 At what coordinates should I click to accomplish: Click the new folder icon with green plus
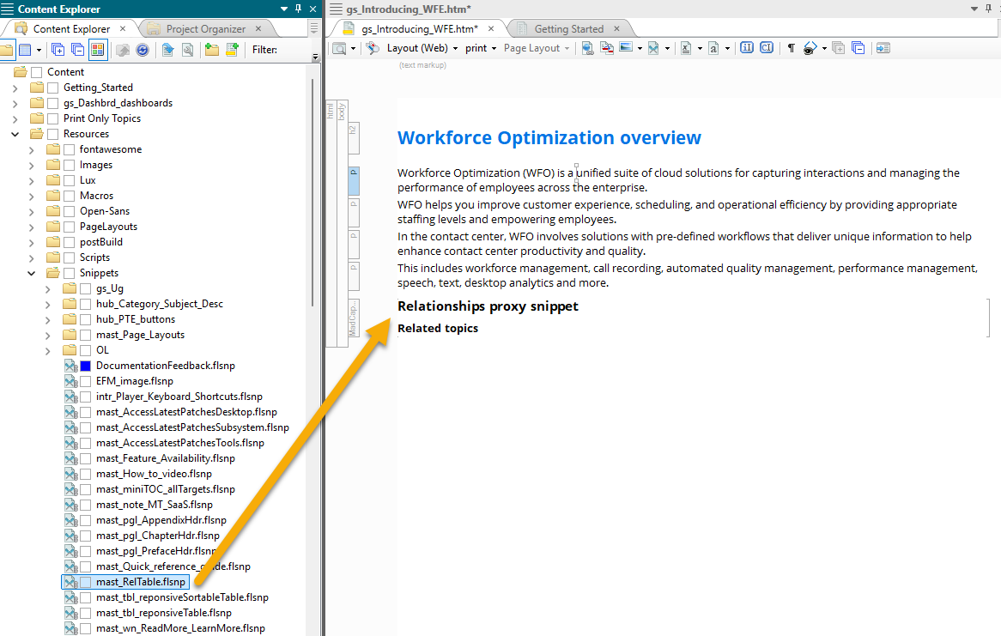click(211, 50)
